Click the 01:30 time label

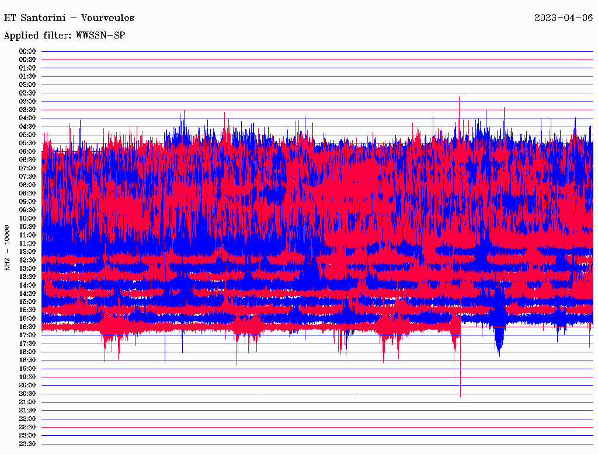coord(27,76)
